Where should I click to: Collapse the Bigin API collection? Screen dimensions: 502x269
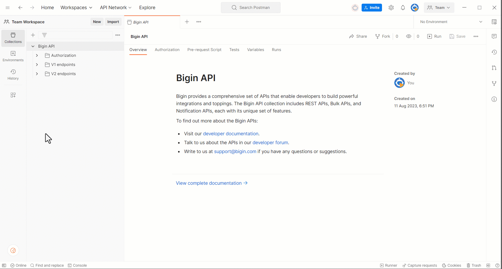[x=33, y=46]
